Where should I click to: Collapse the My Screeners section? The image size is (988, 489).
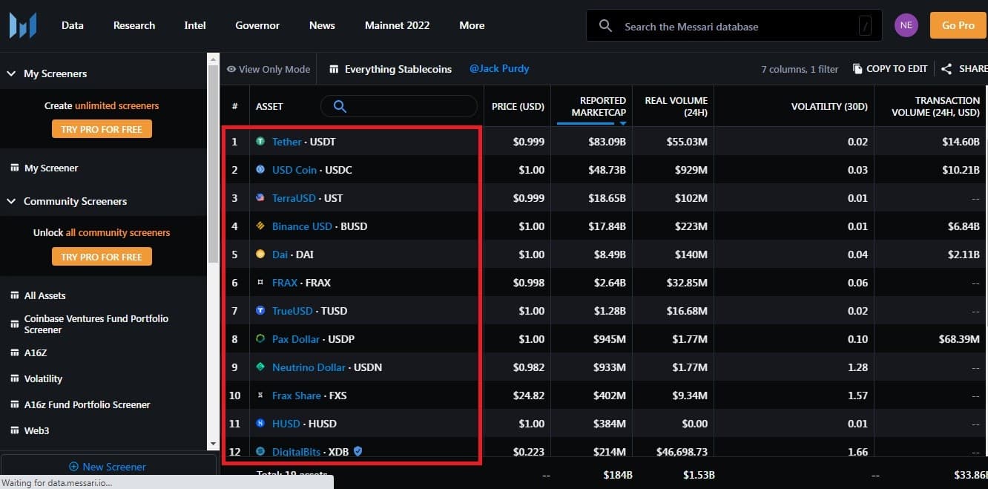tap(11, 73)
